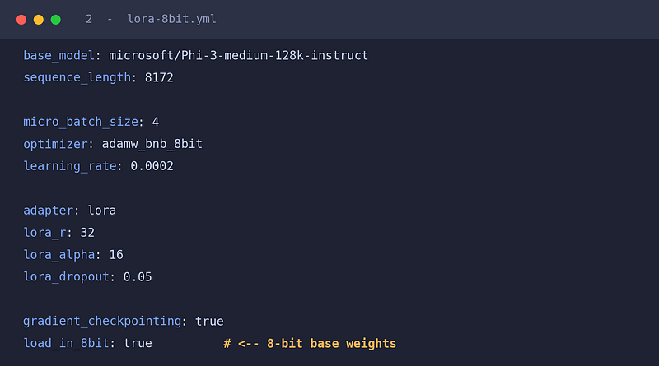659x366 pixels.
Task: Click the 0.0002 learning rate value
Action: click(x=152, y=166)
